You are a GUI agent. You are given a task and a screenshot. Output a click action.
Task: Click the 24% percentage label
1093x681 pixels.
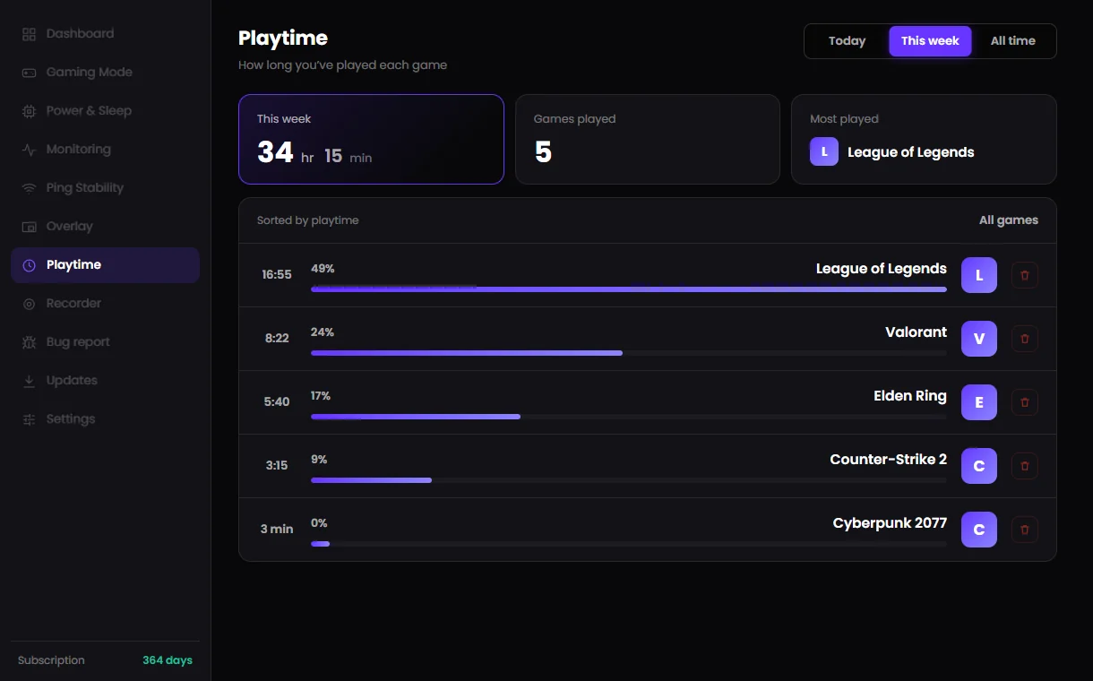coord(323,332)
